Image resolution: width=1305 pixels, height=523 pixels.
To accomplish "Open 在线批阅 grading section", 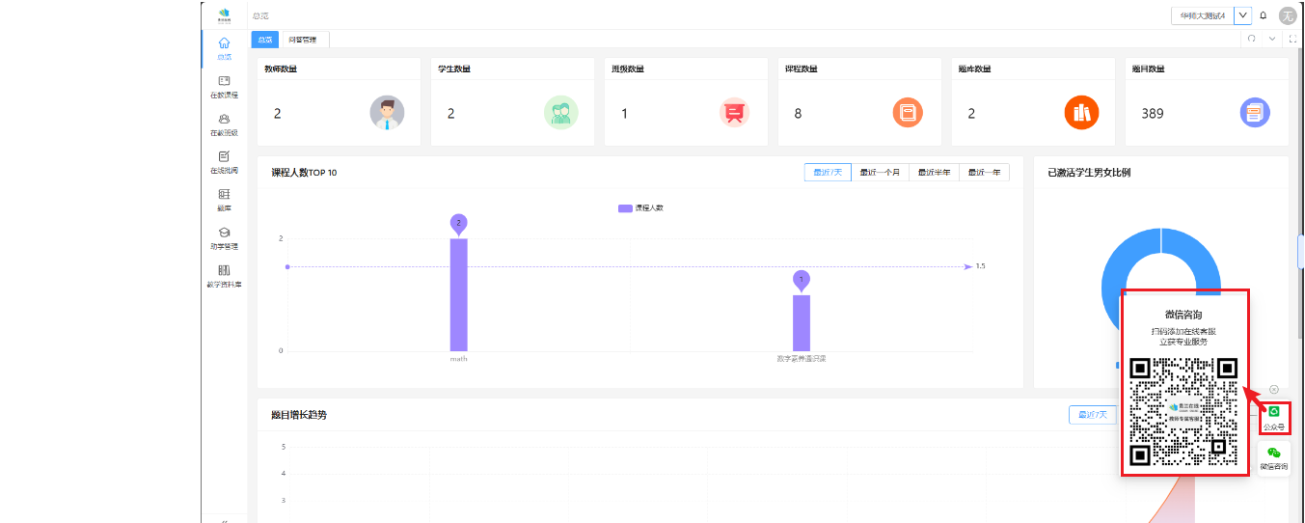I will pyautogui.click(x=224, y=161).
